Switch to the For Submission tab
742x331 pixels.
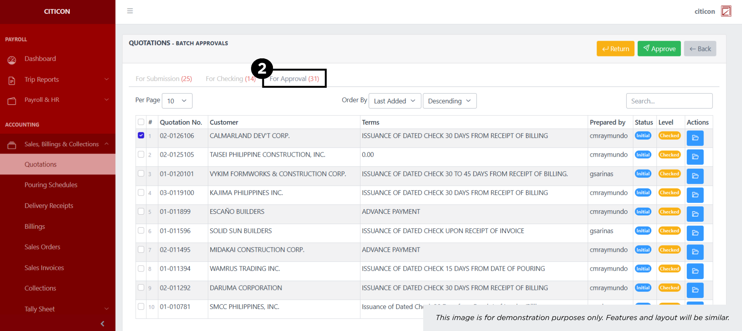pyautogui.click(x=164, y=79)
